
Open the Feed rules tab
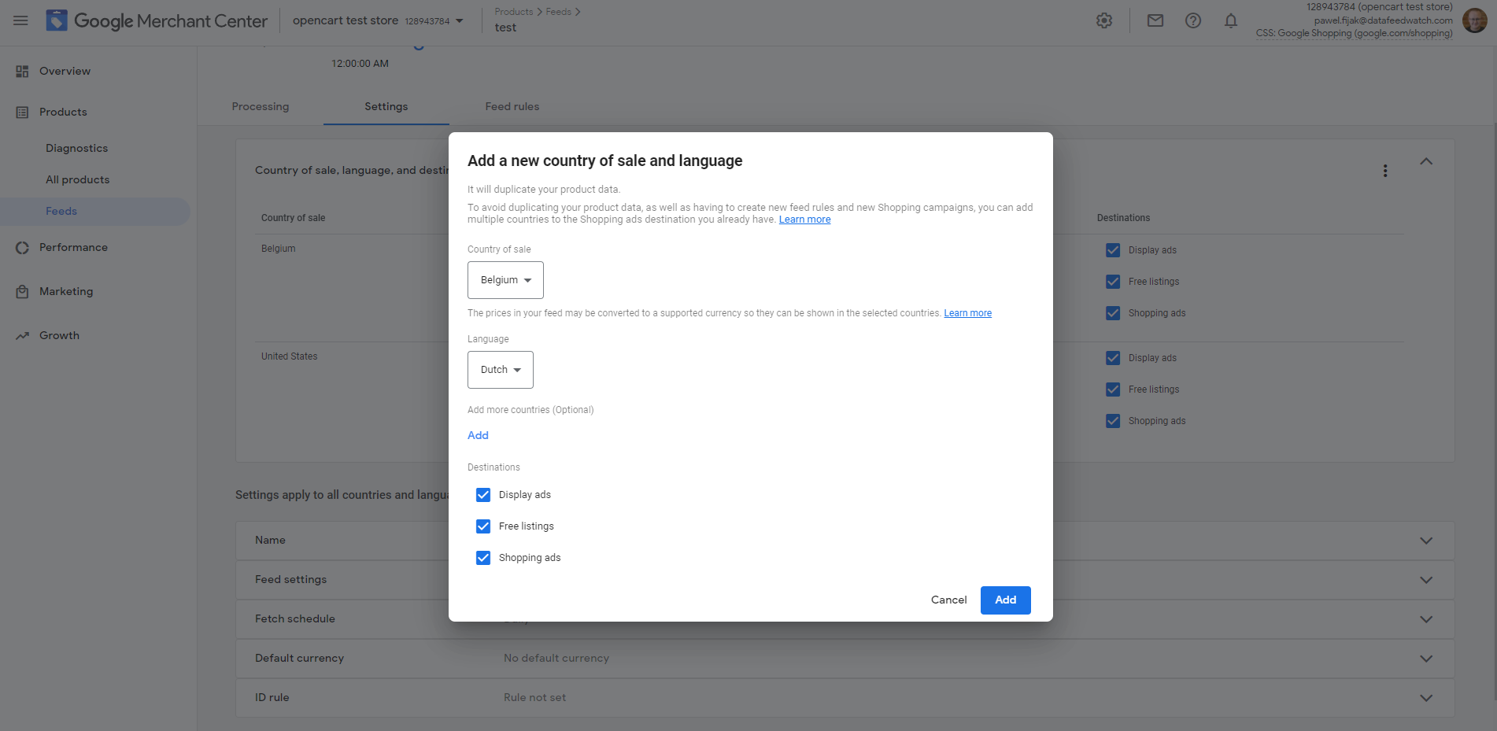click(512, 106)
